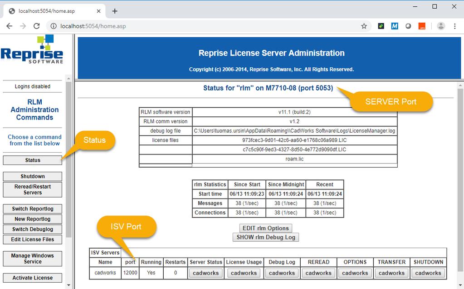The image size is (464, 289).
Task: Open cadworks Debug Log
Action: click(282, 273)
